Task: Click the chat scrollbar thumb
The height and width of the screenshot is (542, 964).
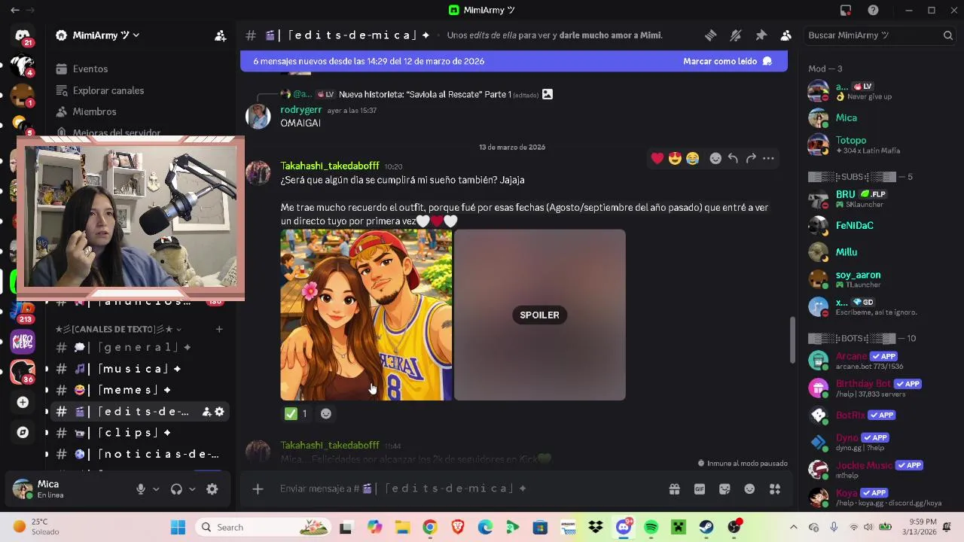Action: pyautogui.click(x=791, y=340)
